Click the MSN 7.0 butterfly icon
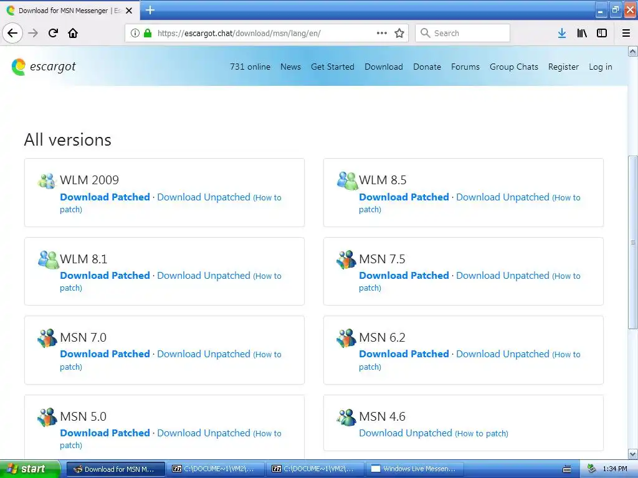Viewport: 638px width, 478px height. tap(47, 338)
